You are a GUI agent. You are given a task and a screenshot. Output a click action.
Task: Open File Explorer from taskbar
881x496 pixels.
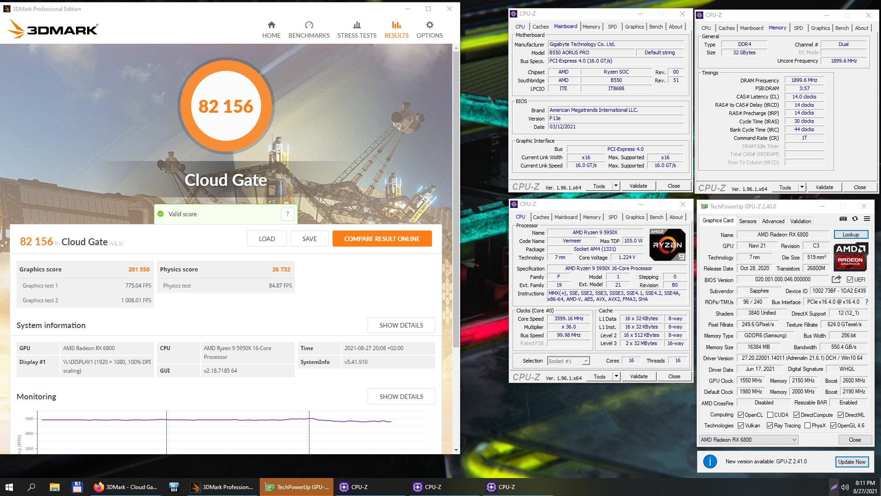point(55,487)
